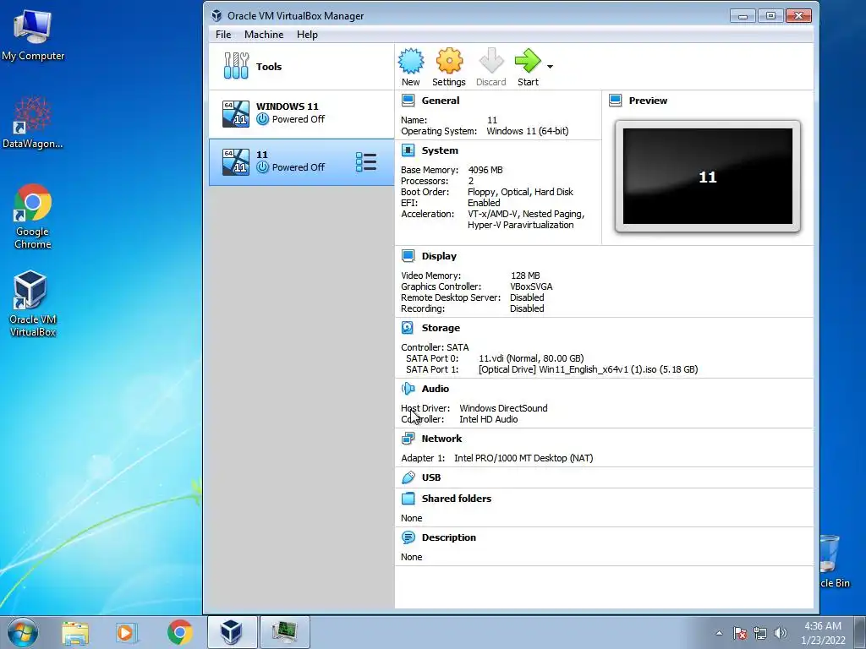Open the System section heading
Viewport: 866px width, 649px height.
coord(440,150)
